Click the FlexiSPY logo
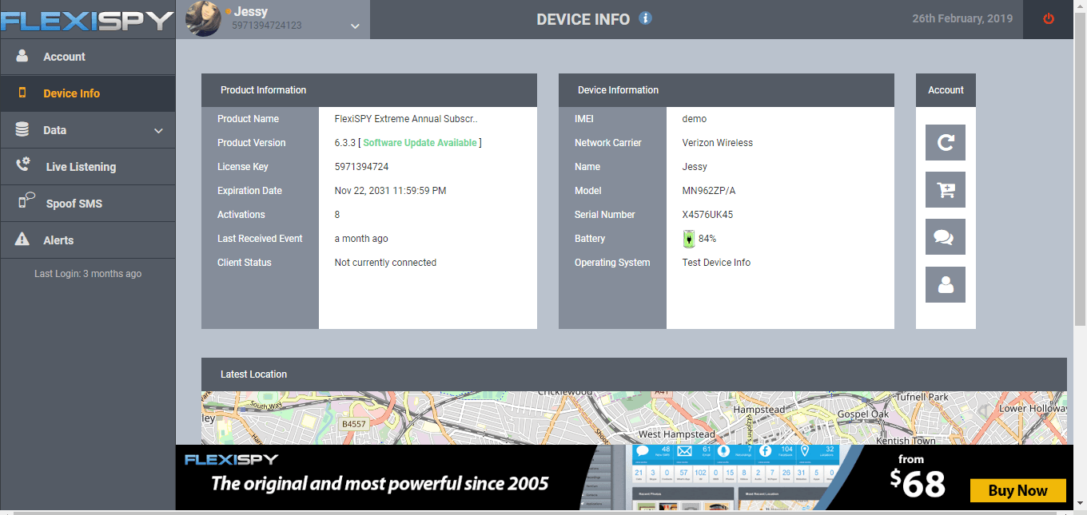The width and height of the screenshot is (1087, 515). click(x=87, y=20)
